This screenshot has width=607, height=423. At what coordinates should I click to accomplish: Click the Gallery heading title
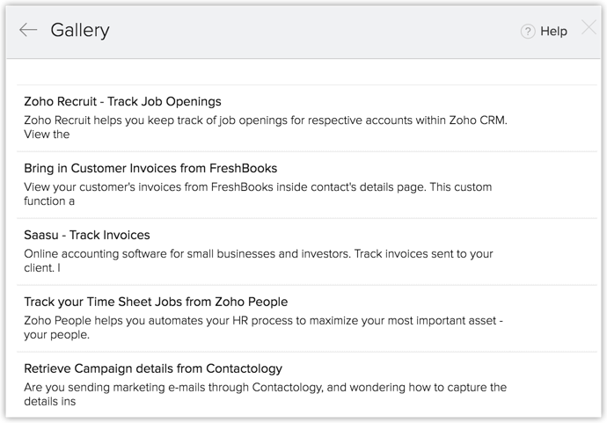pyautogui.click(x=80, y=30)
